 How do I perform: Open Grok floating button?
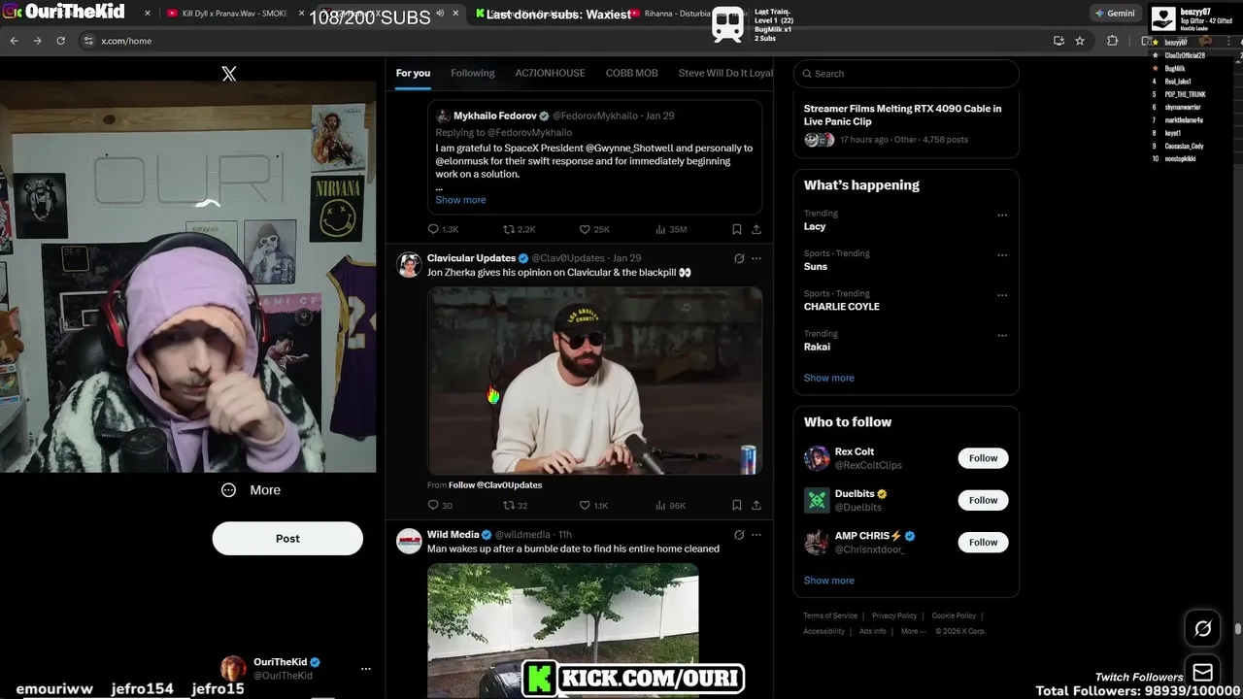point(1202,629)
